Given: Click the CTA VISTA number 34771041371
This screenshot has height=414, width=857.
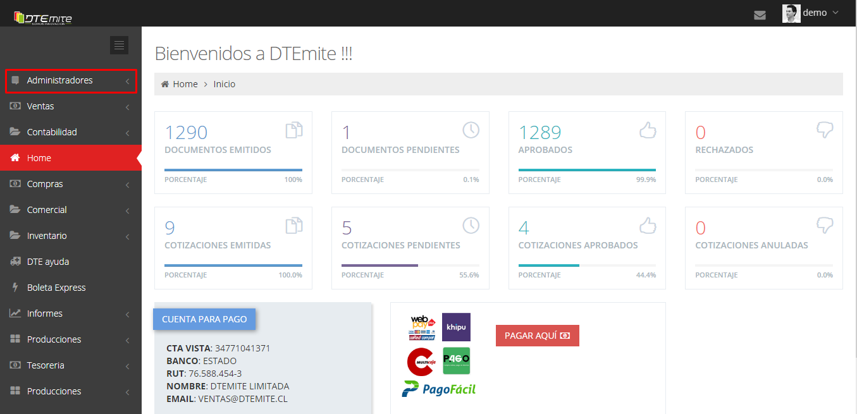Looking at the screenshot, I should click(x=243, y=348).
